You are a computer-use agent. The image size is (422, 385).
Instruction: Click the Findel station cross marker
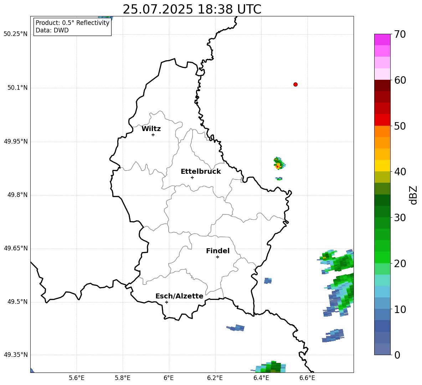click(217, 257)
